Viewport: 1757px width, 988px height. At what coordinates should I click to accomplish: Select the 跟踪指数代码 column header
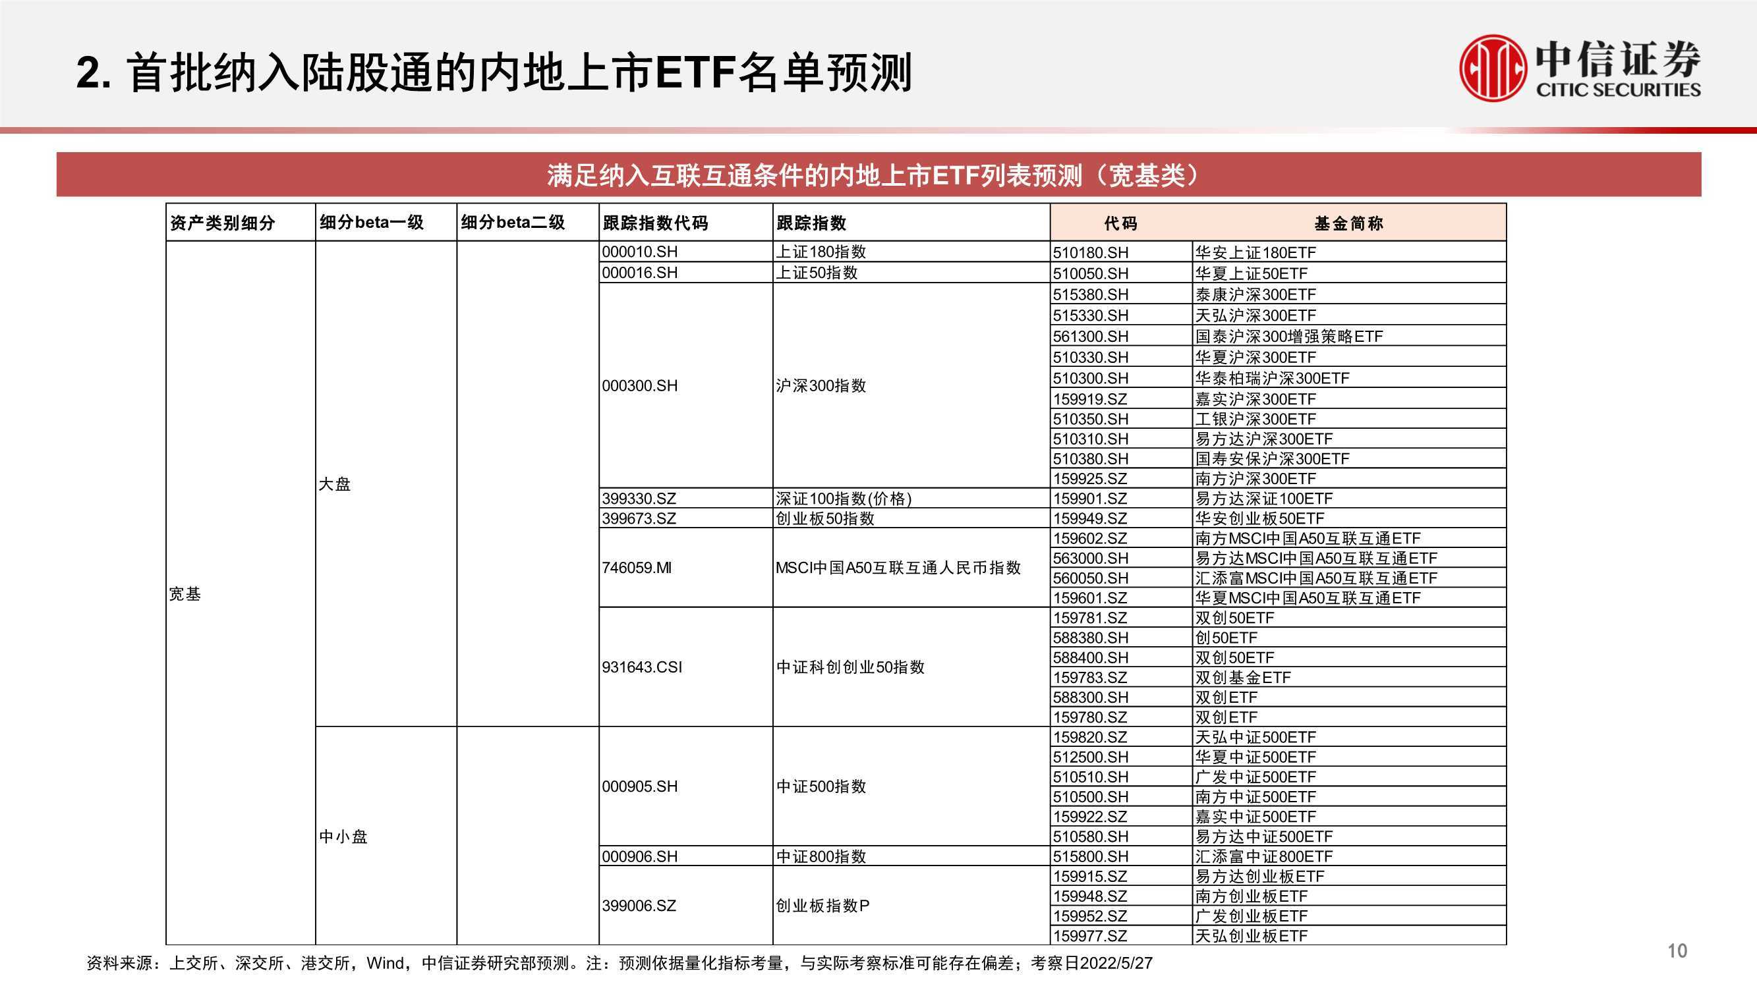point(685,222)
